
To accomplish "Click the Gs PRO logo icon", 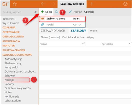I will (x=5, y=4).
